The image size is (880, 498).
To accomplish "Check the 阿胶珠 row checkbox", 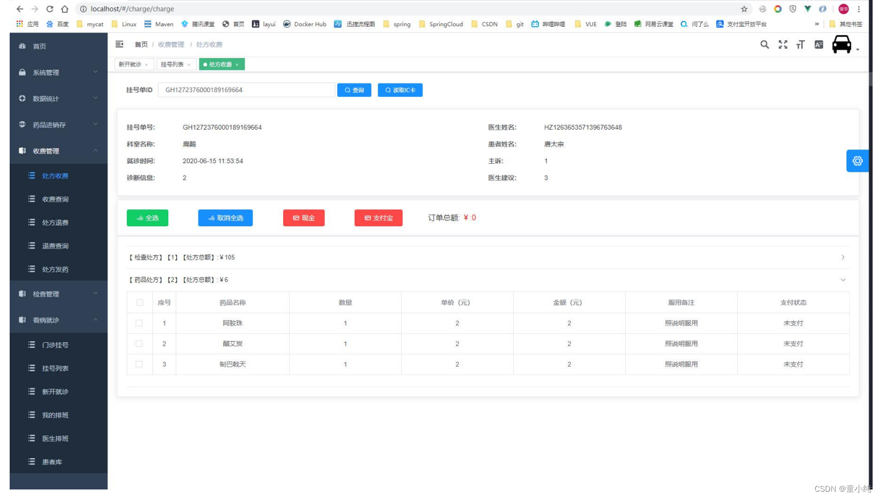I will click(139, 323).
